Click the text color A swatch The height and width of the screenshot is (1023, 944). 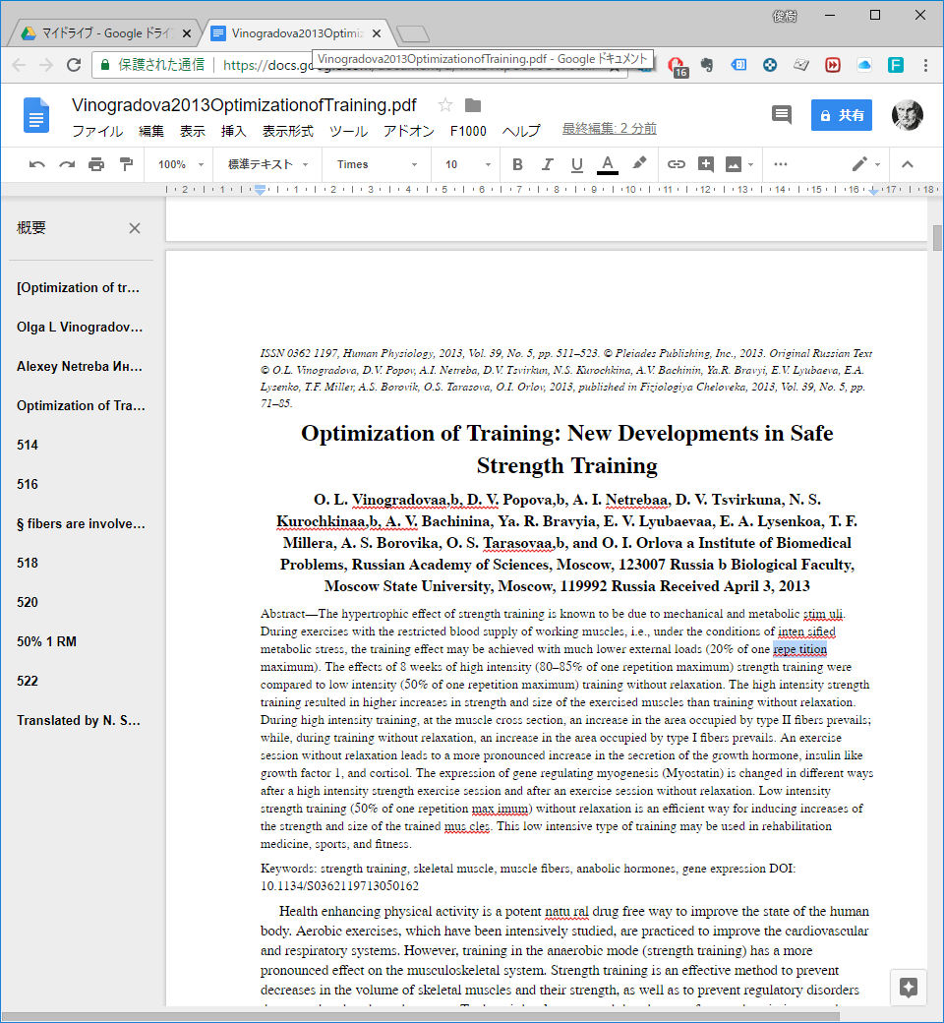coord(608,164)
